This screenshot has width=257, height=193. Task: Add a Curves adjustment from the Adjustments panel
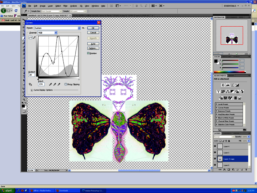tap(232, 85)
